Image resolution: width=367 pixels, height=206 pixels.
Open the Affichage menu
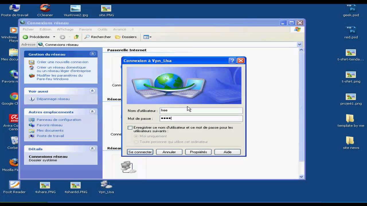click(65, 29)
